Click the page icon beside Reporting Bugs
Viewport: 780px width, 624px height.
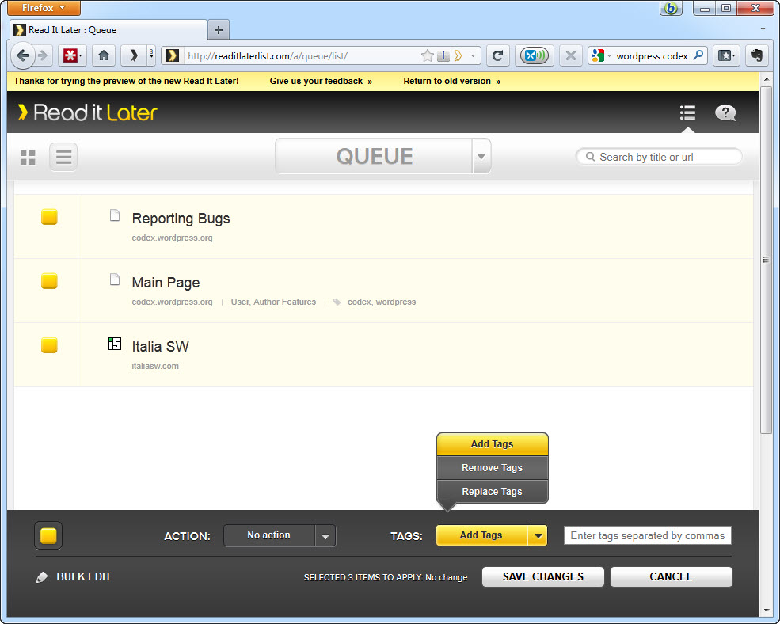pos(115,215)
